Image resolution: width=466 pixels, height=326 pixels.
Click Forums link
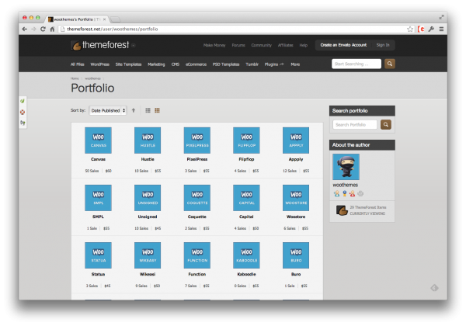pyautogui.click(x=238, y=46)
